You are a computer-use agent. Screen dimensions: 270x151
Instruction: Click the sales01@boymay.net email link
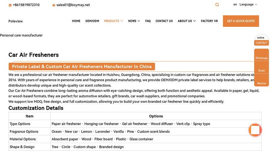(x=73, y=5)
